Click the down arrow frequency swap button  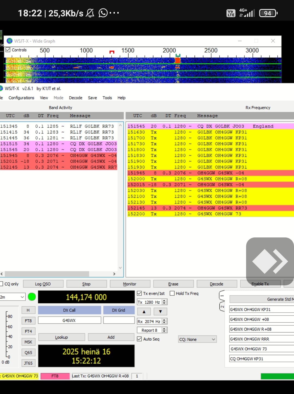[x=160, y=311]
